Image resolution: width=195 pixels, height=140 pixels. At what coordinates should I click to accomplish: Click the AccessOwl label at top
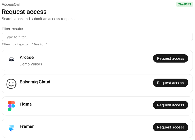pos(11,4)
